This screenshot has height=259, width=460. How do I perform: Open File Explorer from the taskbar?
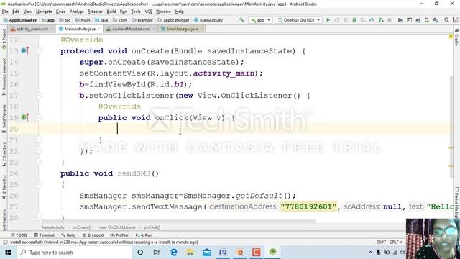pos(190,252)
